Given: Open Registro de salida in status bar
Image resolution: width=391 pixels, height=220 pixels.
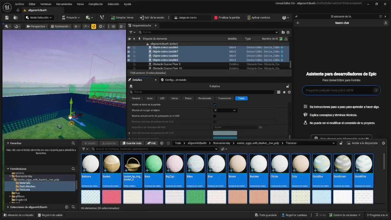Looking at the screenshot, I should [50, 215].
